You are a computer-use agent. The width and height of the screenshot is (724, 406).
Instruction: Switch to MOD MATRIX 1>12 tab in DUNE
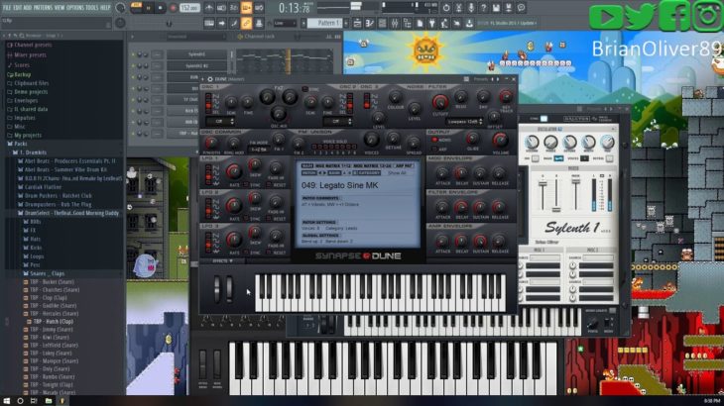click(x=333, y=166)
